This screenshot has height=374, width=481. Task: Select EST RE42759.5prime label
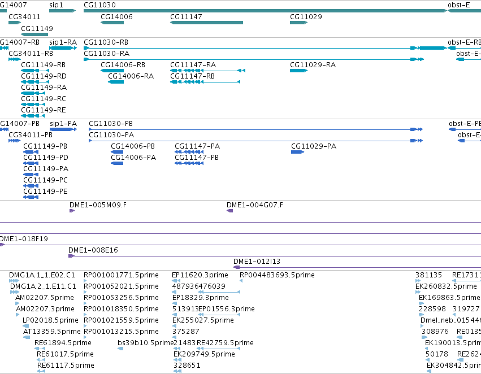tap(225, 343)
